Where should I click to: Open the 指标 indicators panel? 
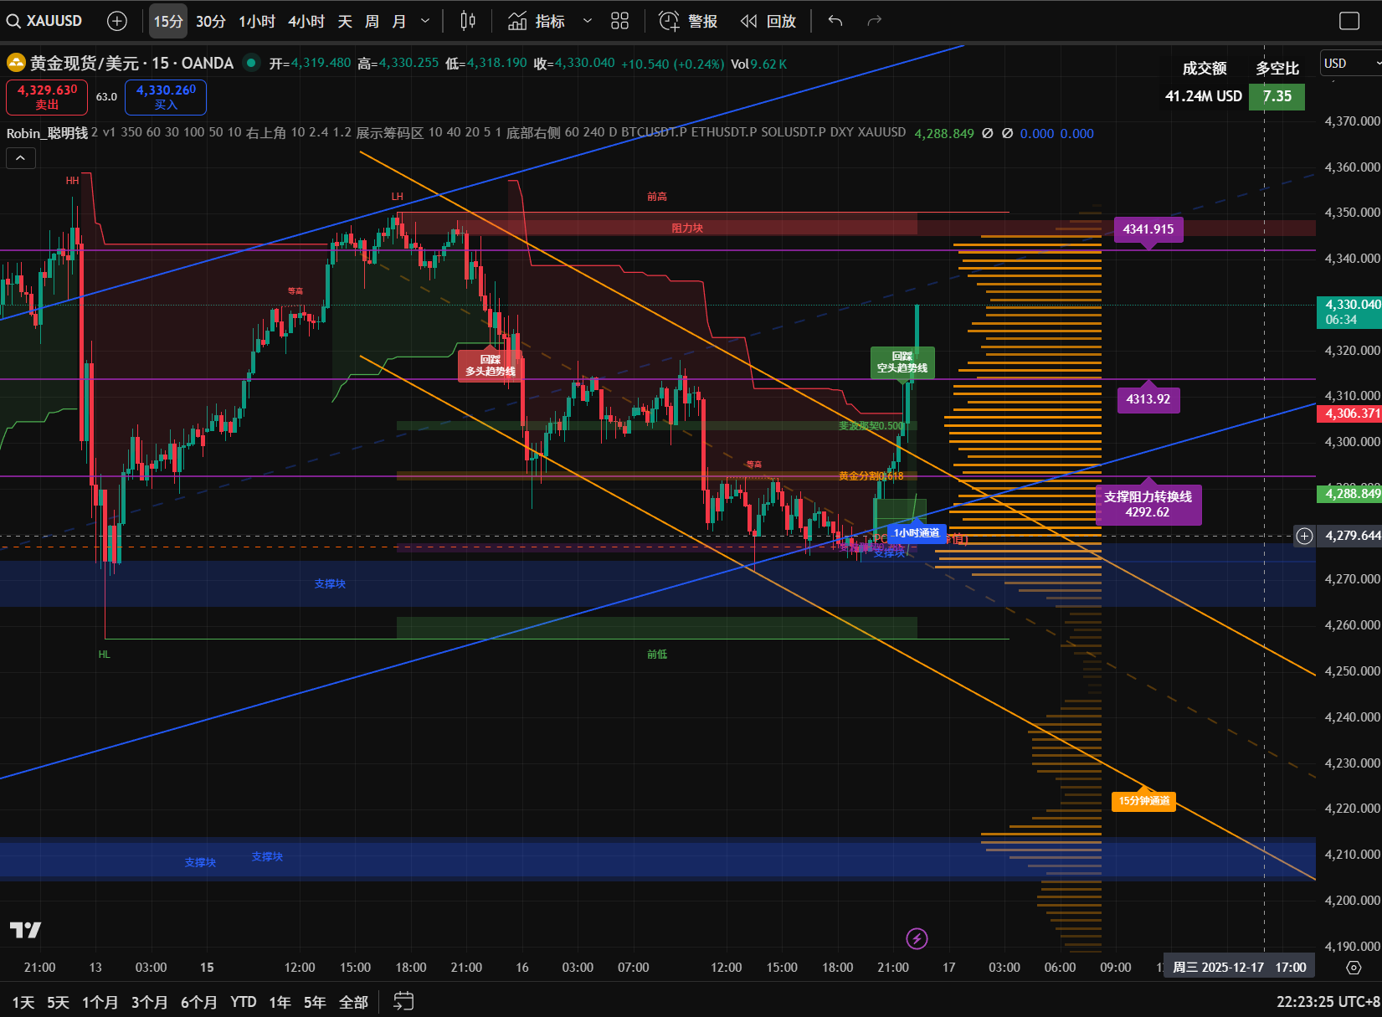(537, 21)
